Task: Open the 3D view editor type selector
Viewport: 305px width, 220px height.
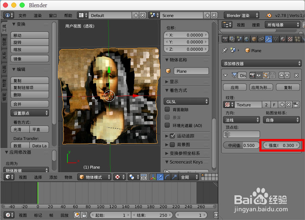Action: tap(9, 177)
